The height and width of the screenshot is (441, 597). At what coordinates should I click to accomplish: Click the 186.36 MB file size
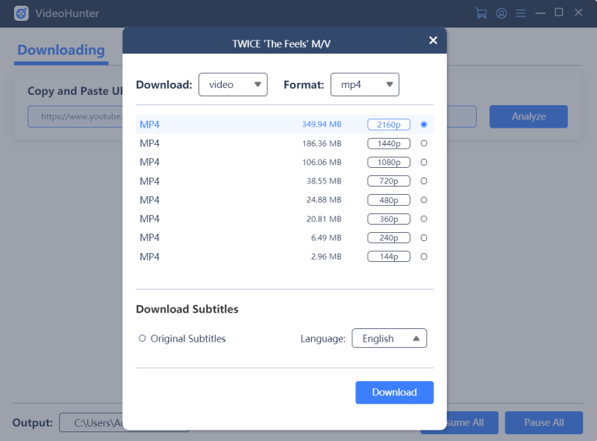pyautogui.click(x=322, y=143)
